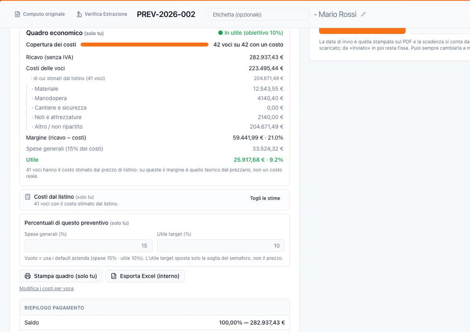Image resolution: width=470 pixels, height=332 pixels.
Task: Click the PREV-2026-002 quote number
Action: click(x=166, y=14)
